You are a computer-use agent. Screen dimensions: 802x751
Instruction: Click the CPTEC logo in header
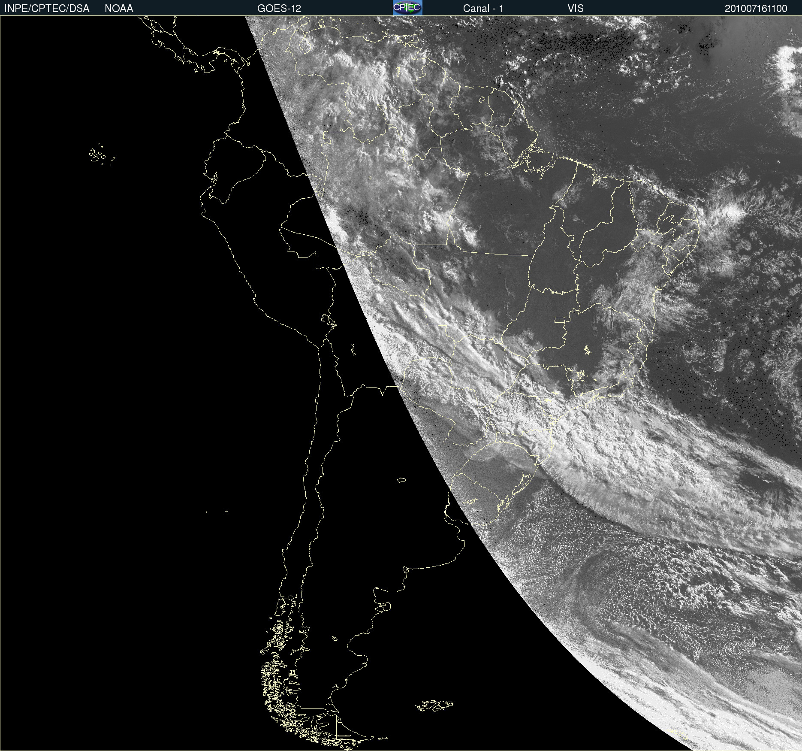[x=407, y=8]
